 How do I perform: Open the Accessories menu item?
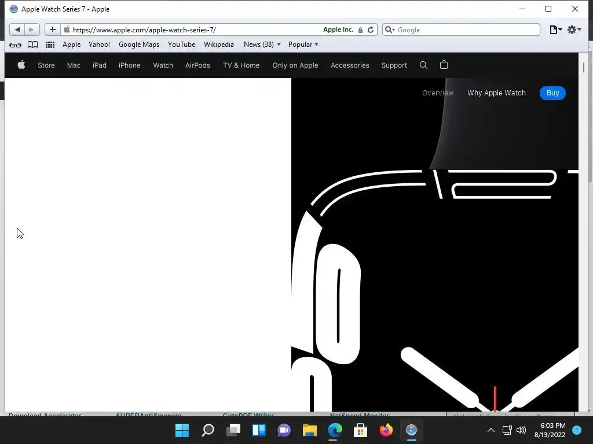point(350,65)
